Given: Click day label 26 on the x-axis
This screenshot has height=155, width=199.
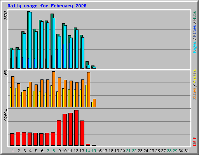Looking at the screenshot, I should (x=157, y=151).
